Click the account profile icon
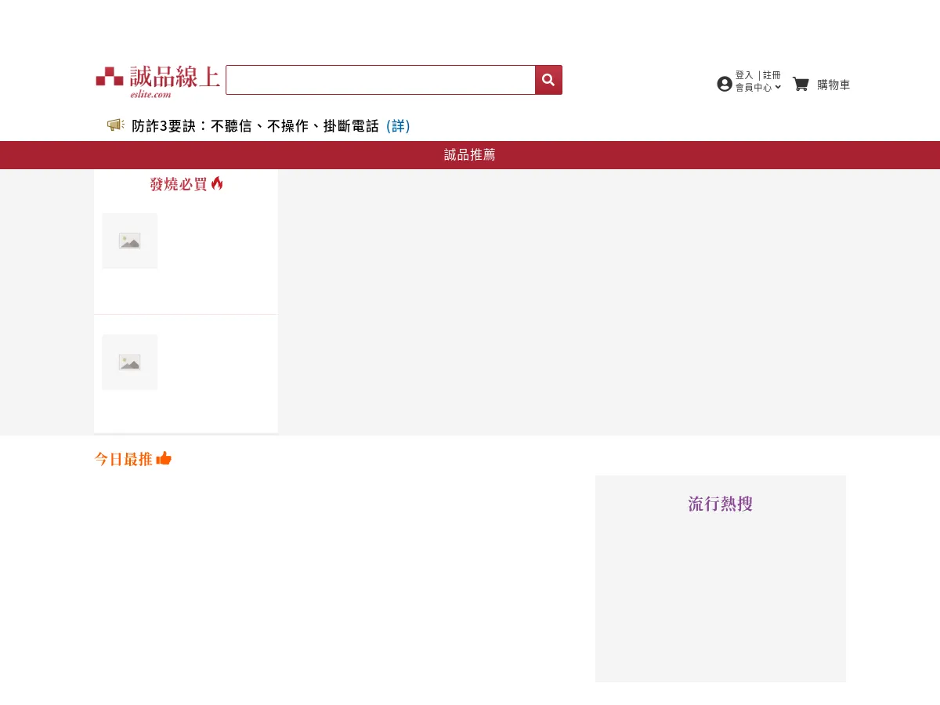The height and width of the screenshot is (705, 940). [x=725, y=83]
